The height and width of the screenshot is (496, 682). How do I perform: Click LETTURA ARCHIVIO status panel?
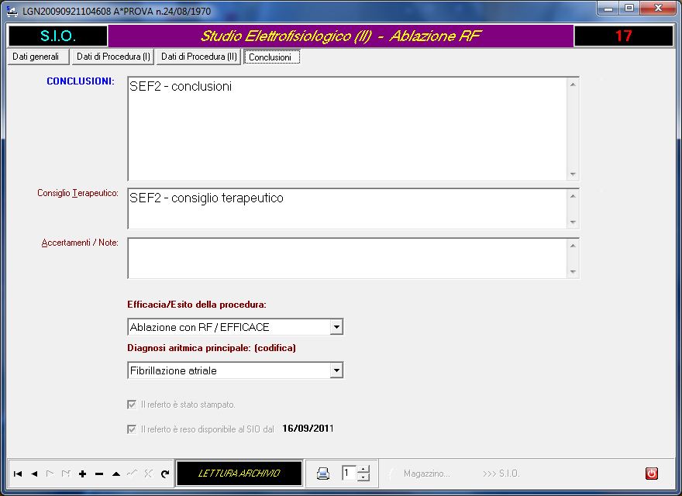(x=239, y=474)
